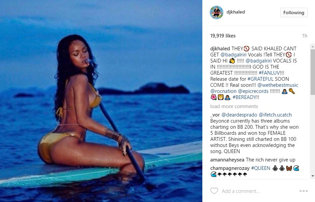Screen dimensions: 315x202
Task: Click the scrollbar down arrow
Action: pos(313,176)
